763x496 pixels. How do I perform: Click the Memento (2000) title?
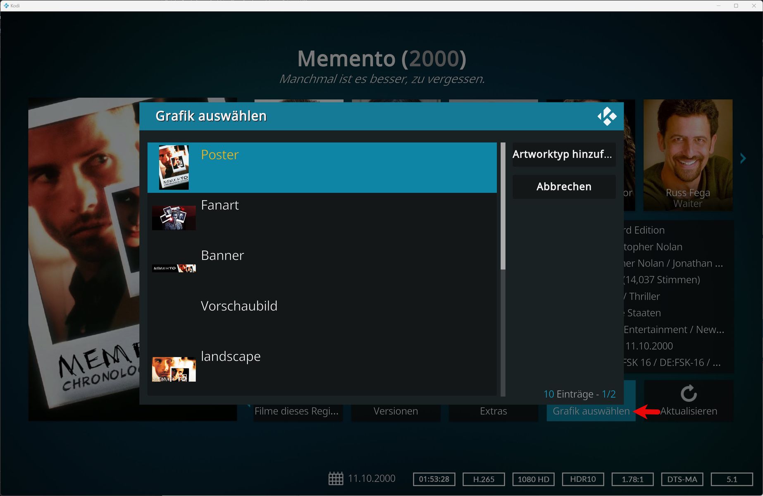pos(381,59)
